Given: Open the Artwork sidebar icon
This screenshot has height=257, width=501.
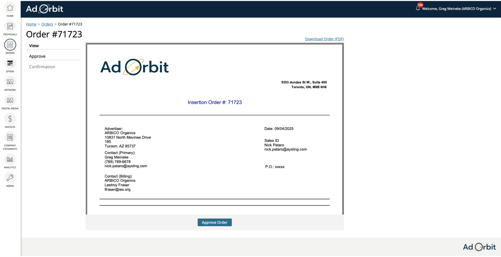Looking at the screenshot, I should pyautogui.click(x=10, y=82).
